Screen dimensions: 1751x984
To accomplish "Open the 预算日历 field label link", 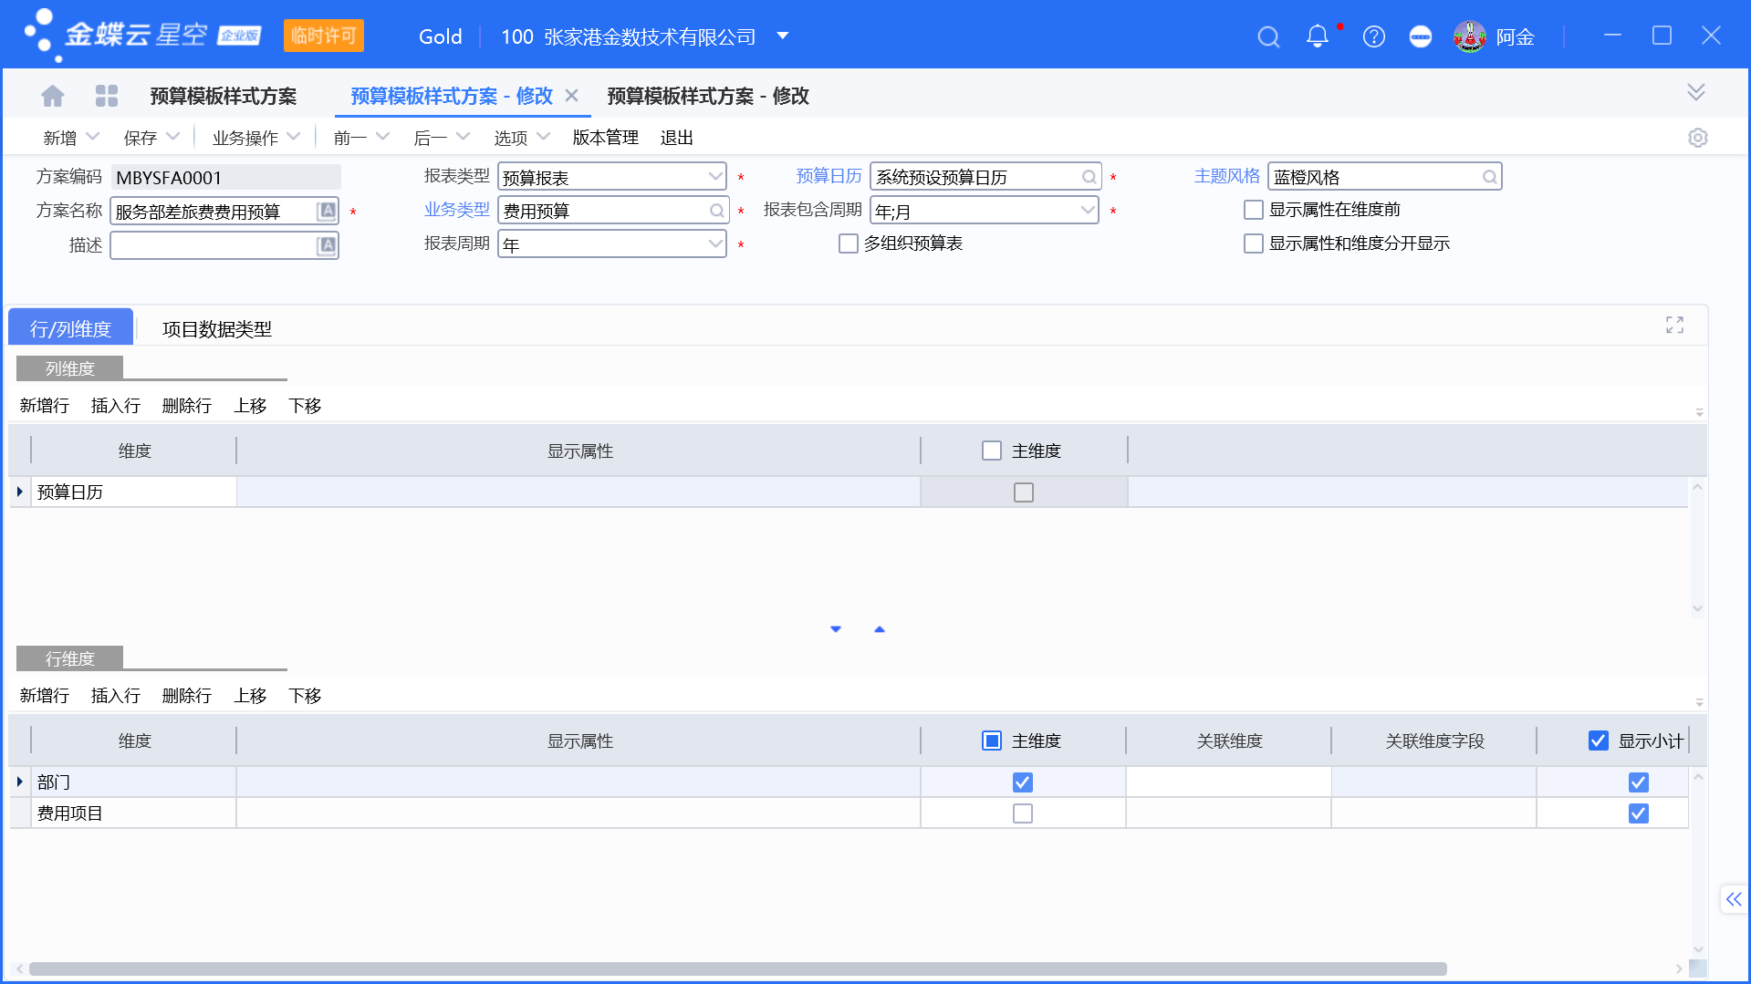I will click(829, 176).
